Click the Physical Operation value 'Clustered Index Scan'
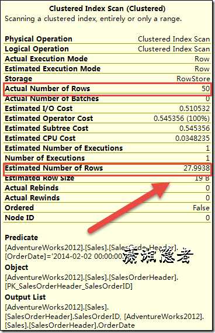Screen dimensions: 215x333 coord(174,39)
